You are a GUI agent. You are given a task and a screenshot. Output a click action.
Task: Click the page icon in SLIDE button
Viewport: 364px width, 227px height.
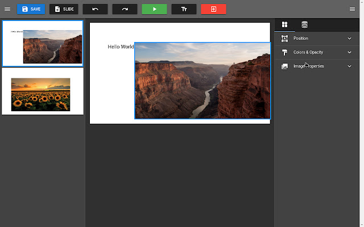click(57, 9)
